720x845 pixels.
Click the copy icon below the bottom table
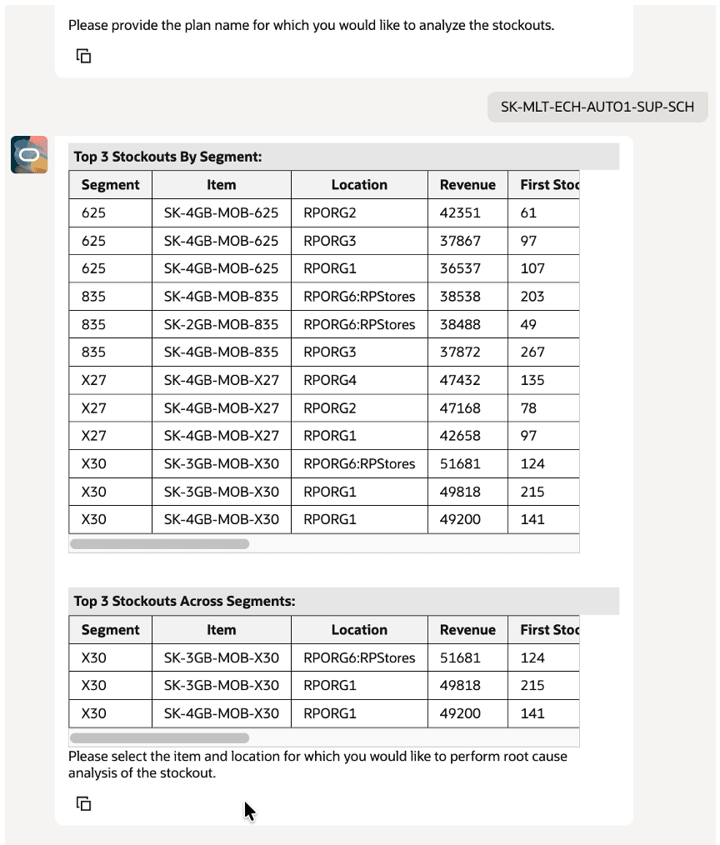pyautogui.click(x=82, y=803)
